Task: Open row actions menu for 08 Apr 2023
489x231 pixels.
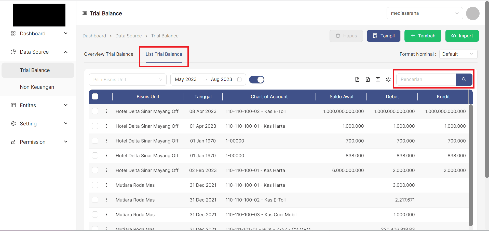Action: (106, 111)
